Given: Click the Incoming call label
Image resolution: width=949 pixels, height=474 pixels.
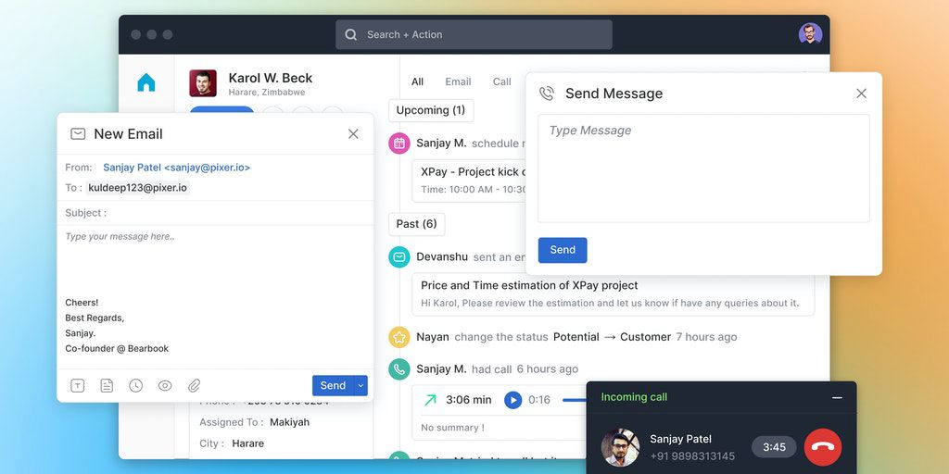Looking at the screenshot, I should click(634, 397).
